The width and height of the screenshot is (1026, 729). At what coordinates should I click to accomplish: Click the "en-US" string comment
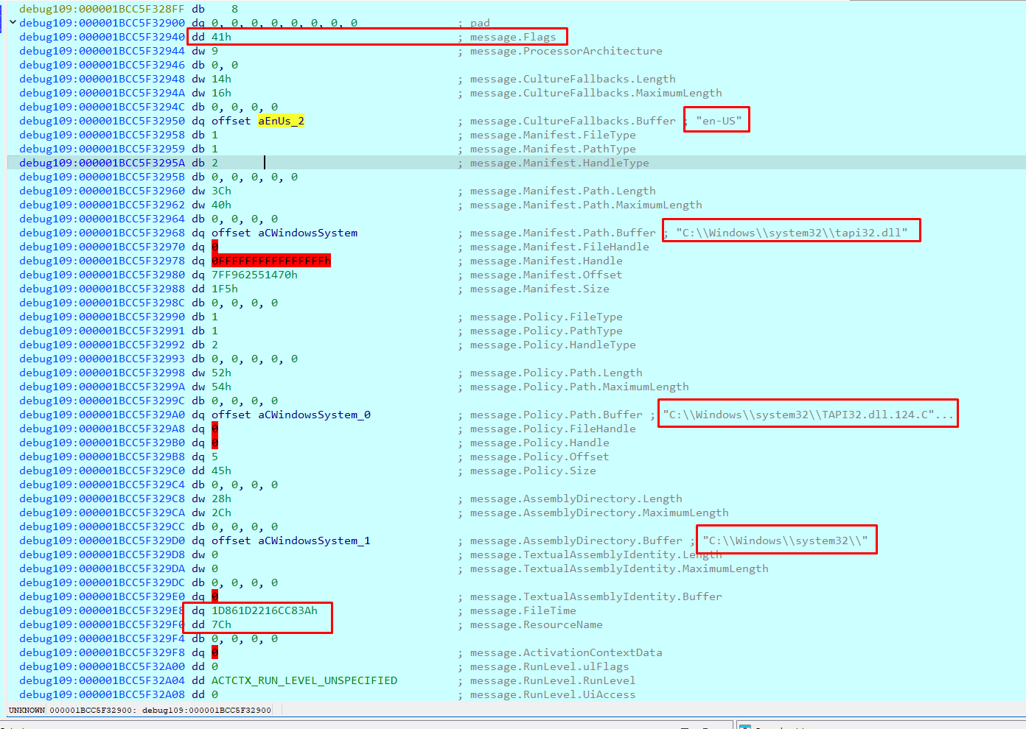click(719, 121)
